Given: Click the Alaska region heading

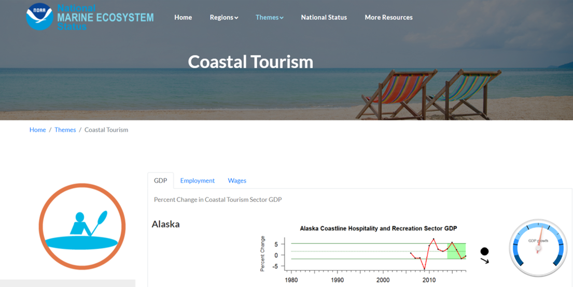Looking at the screenshot, I should coord(165,224).
